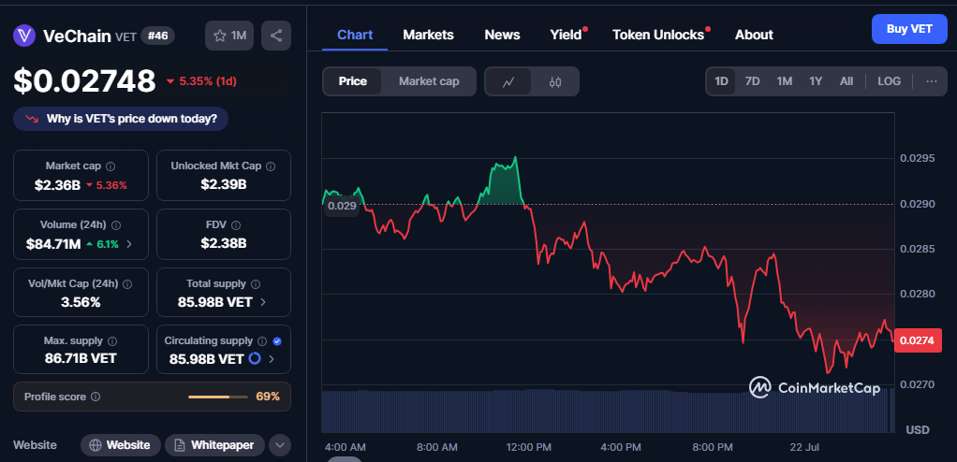Click the price down trend icon
This screenshot has width=957, height=462.
pos(32,119)
